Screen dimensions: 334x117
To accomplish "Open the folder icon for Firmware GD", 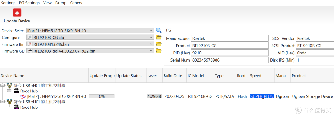I will [159, 51].
